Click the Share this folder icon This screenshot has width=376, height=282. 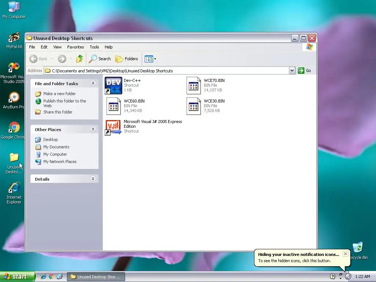38,112
